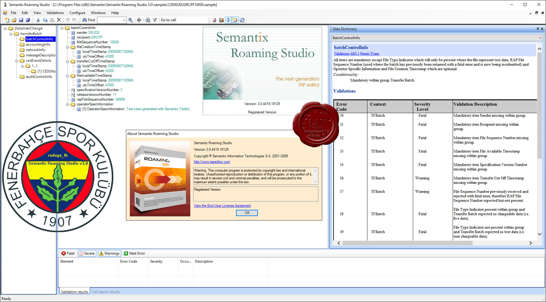Click the Find Next binoculars-arrow icon
546x302 pixels.
[130, 20]
